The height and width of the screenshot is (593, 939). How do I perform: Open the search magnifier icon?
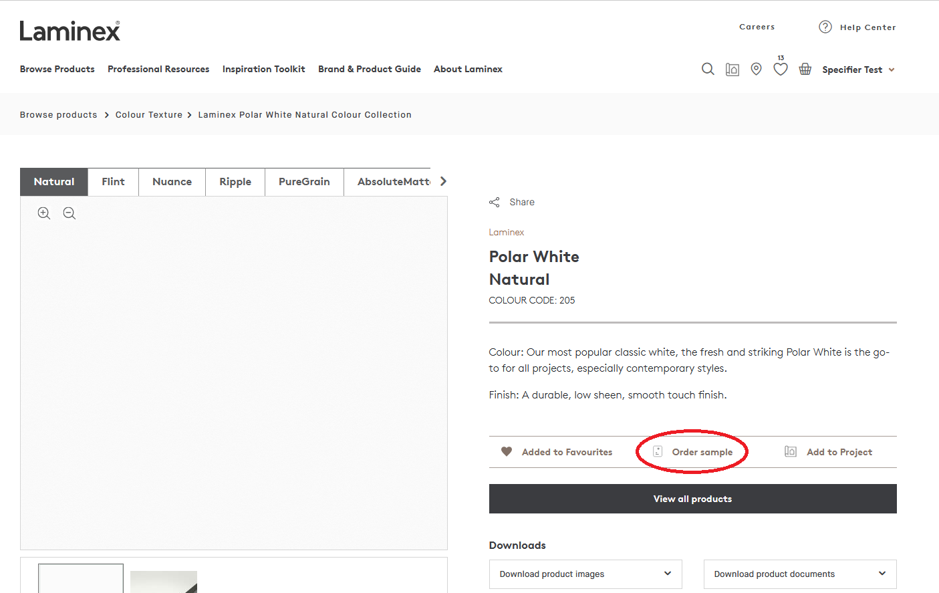point(708,69)
